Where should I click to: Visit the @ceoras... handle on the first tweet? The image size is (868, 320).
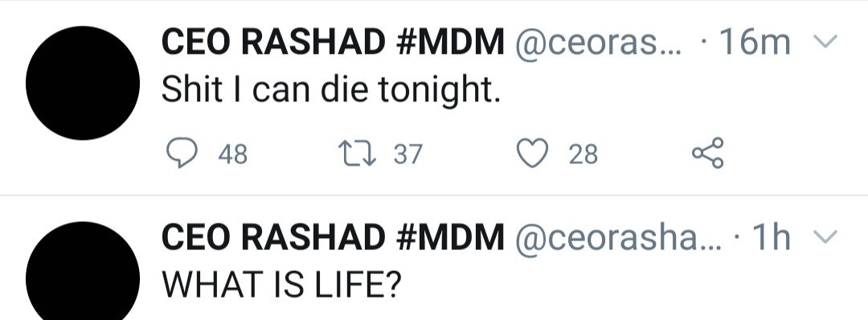pyautogui.click(x=599, y=43)
